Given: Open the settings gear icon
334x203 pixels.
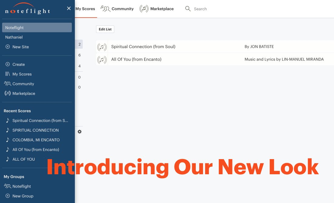Looking at the screenshot, I should tap(79, 132).
